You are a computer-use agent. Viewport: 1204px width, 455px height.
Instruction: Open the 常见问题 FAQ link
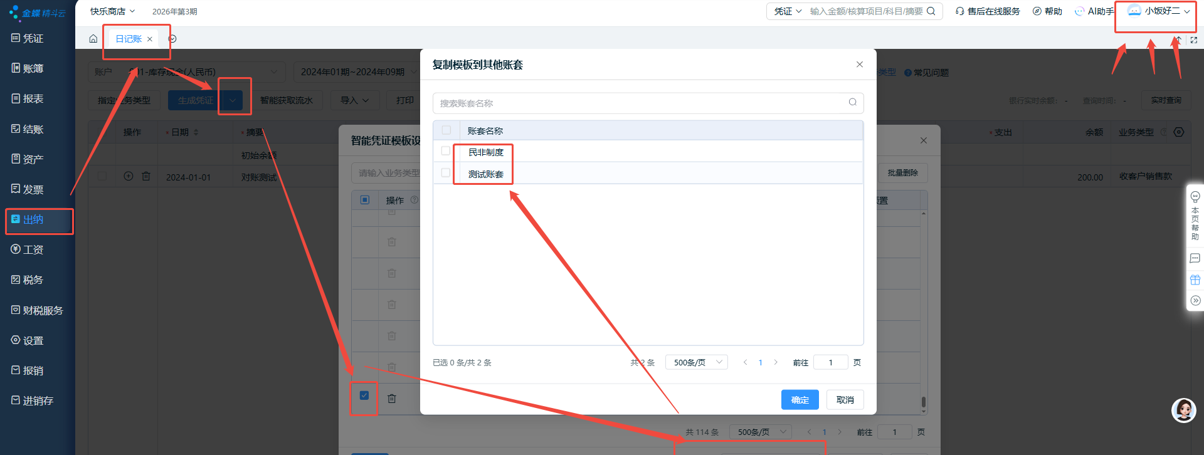(x=927, y=73)
